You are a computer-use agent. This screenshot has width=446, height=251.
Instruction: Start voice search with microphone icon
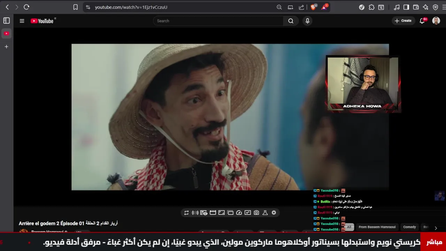point(307,21)
